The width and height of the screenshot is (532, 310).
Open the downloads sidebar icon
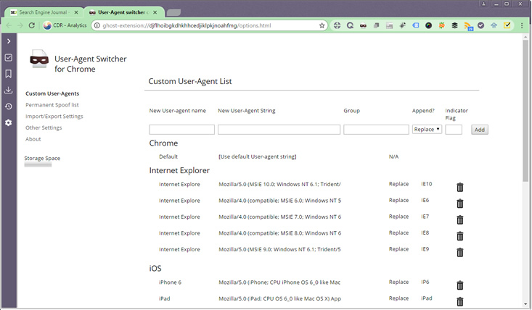(x=9, y=90)
